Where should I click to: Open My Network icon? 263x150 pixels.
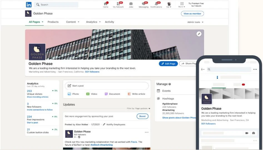(118, 5)
